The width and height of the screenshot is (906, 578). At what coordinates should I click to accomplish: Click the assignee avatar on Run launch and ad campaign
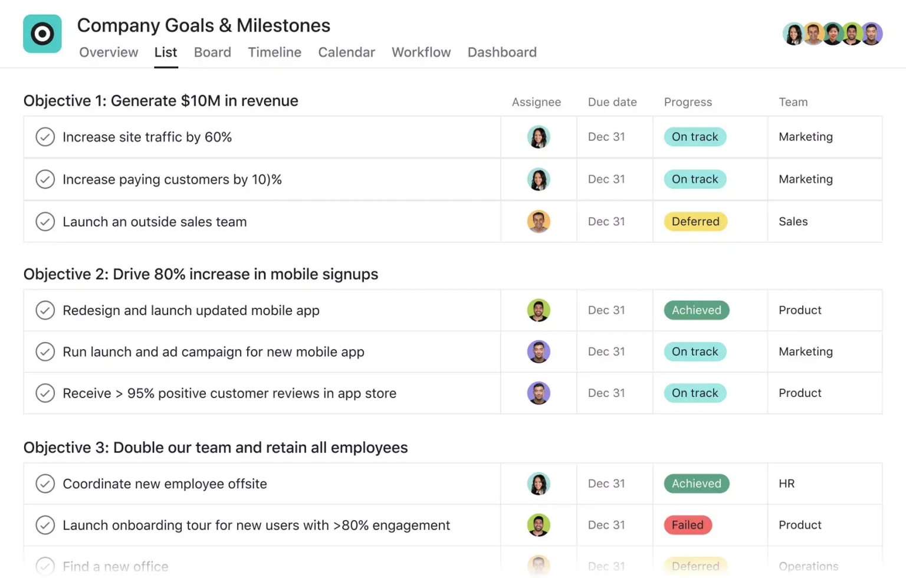click(538, 352)
